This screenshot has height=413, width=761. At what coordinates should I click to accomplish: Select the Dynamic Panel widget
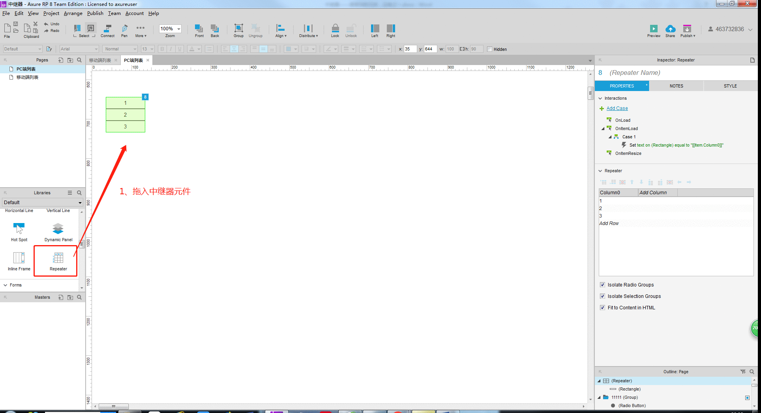tap(58, 232)
